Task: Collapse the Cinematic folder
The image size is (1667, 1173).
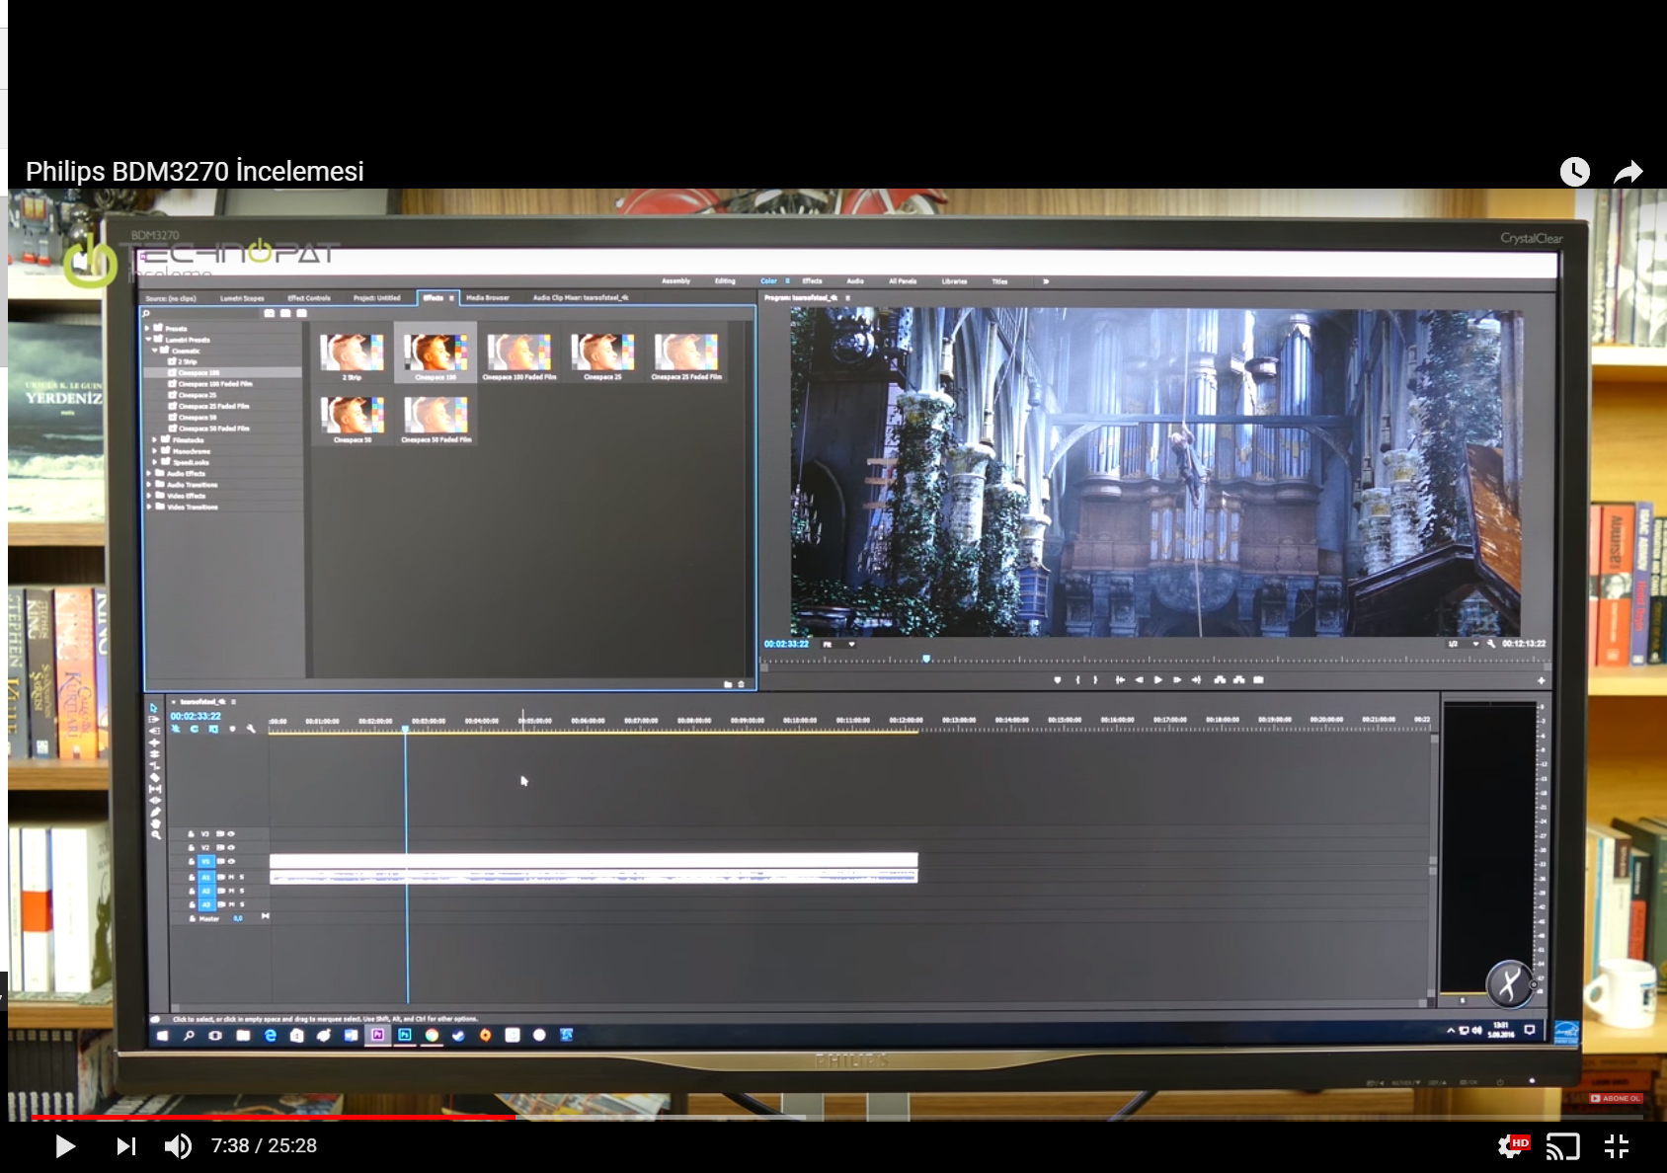Action: point(155,351)
